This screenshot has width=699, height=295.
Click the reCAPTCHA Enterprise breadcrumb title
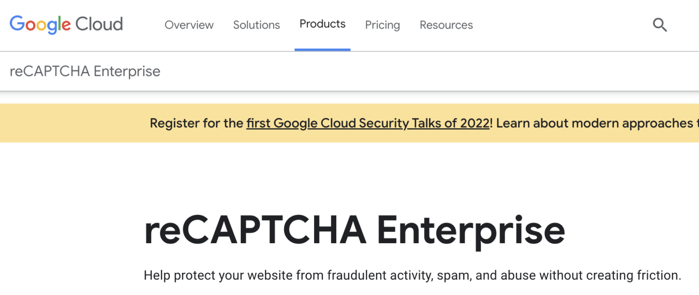point(85,71)
